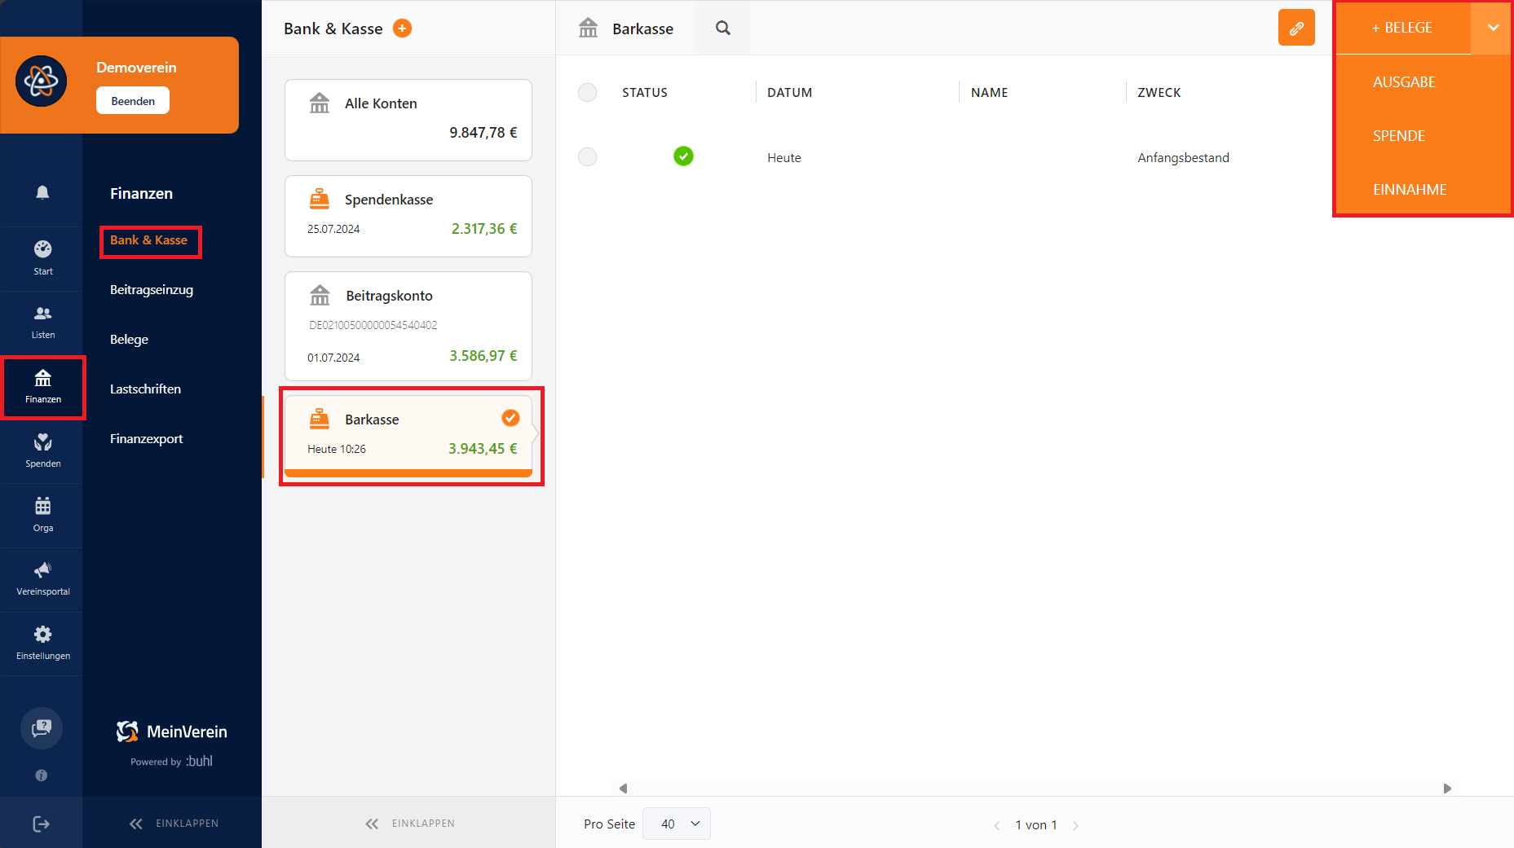The height and width of the screenshot is (848, 1514).
Task: Click the info icon in sidebar
Action: pyautogui.click(x=42, y=776)
